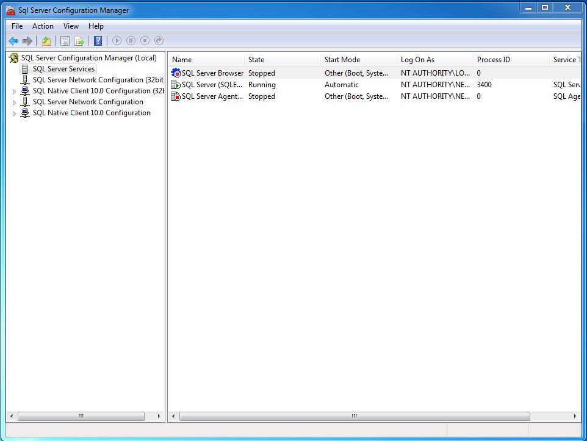This screenshot has height=441, width=587.
Task: Click Process ID 3400 cell
Action: pos(484,85)
